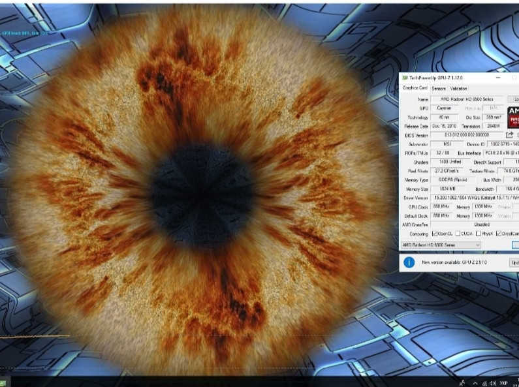The height and width of the screenshot is (387, 519).
Task: Click the GPU load overlay text top-left
Action: [25, 33]
